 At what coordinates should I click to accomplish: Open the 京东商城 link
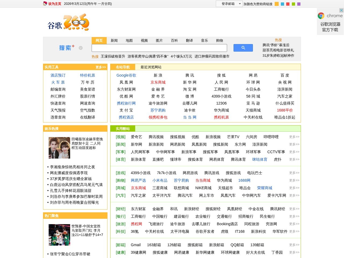point(158,82)
